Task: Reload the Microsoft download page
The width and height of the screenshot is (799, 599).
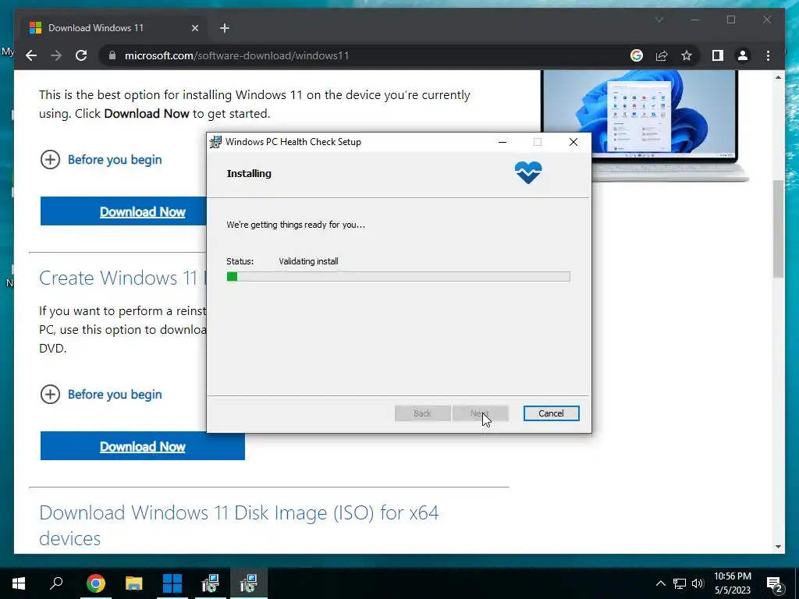Action: (x=81, y=55)
